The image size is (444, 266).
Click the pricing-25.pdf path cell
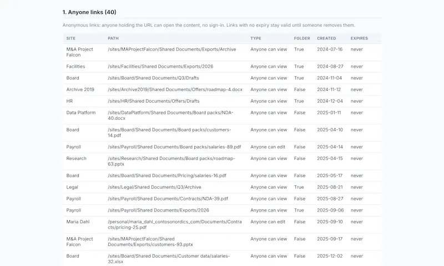[175, 225]
